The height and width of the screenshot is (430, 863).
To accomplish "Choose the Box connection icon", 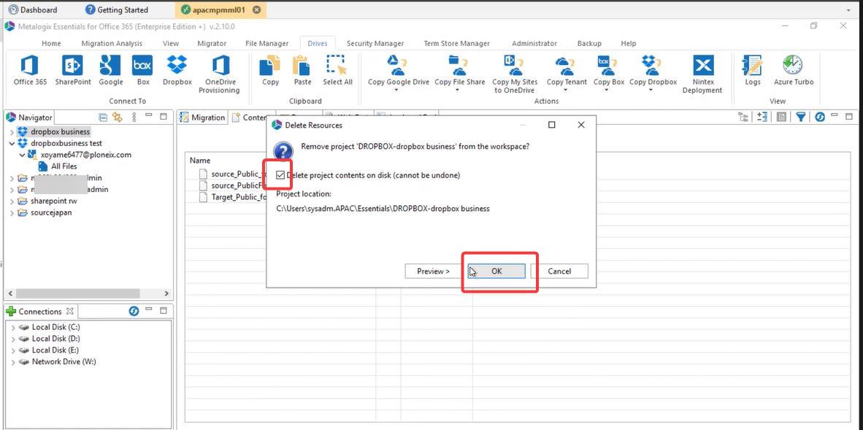I will click(142, 71).
